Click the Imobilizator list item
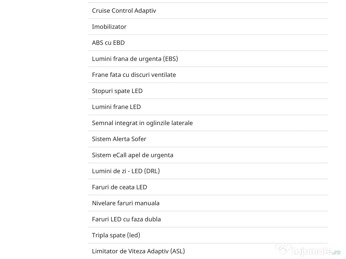346x259 pixels. [109, 27]
